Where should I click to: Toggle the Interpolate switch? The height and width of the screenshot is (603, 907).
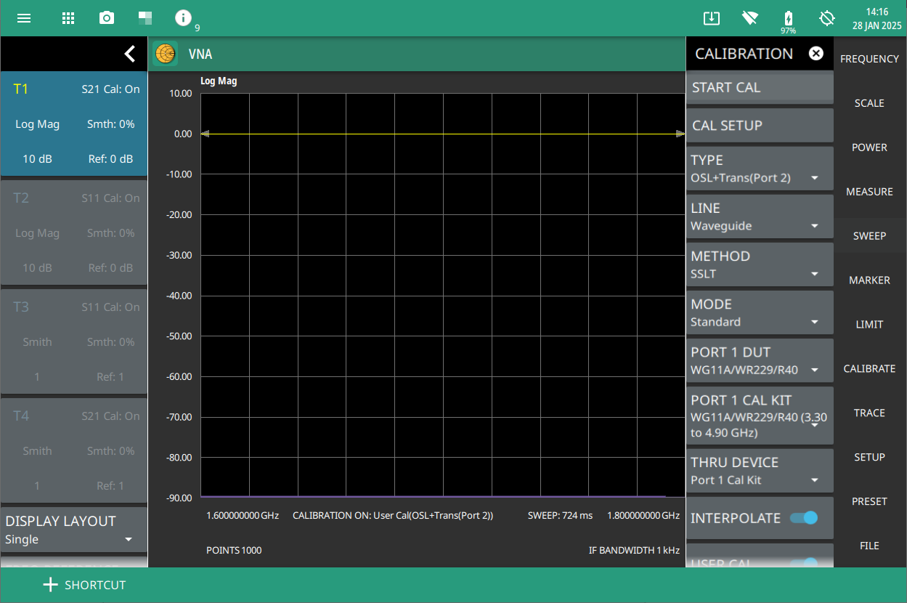pos(803,518)
